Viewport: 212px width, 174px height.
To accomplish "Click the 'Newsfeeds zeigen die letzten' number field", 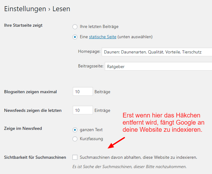I will [x=83, y=110].
